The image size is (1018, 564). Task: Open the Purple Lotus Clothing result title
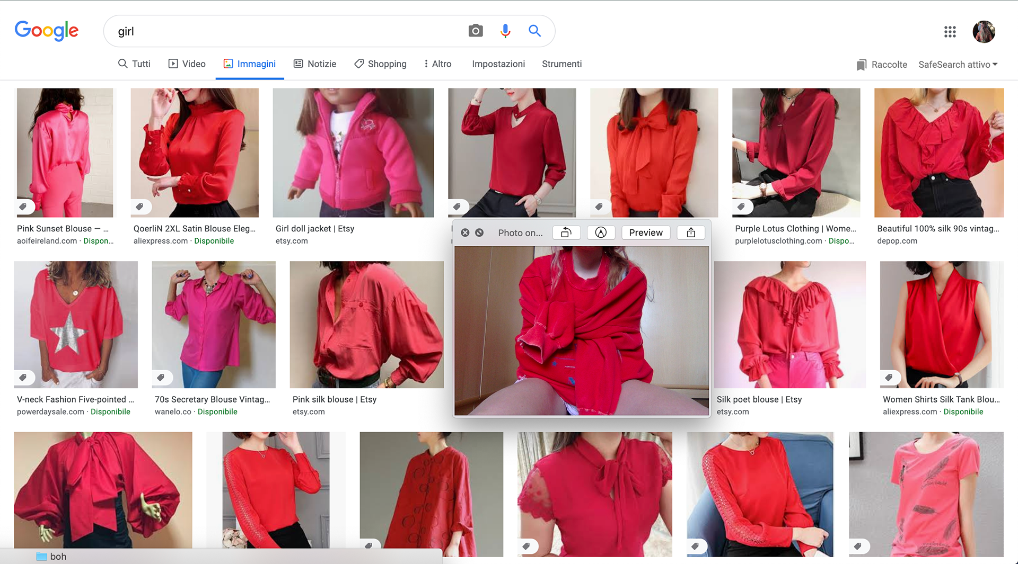click(x=795, y=229)
